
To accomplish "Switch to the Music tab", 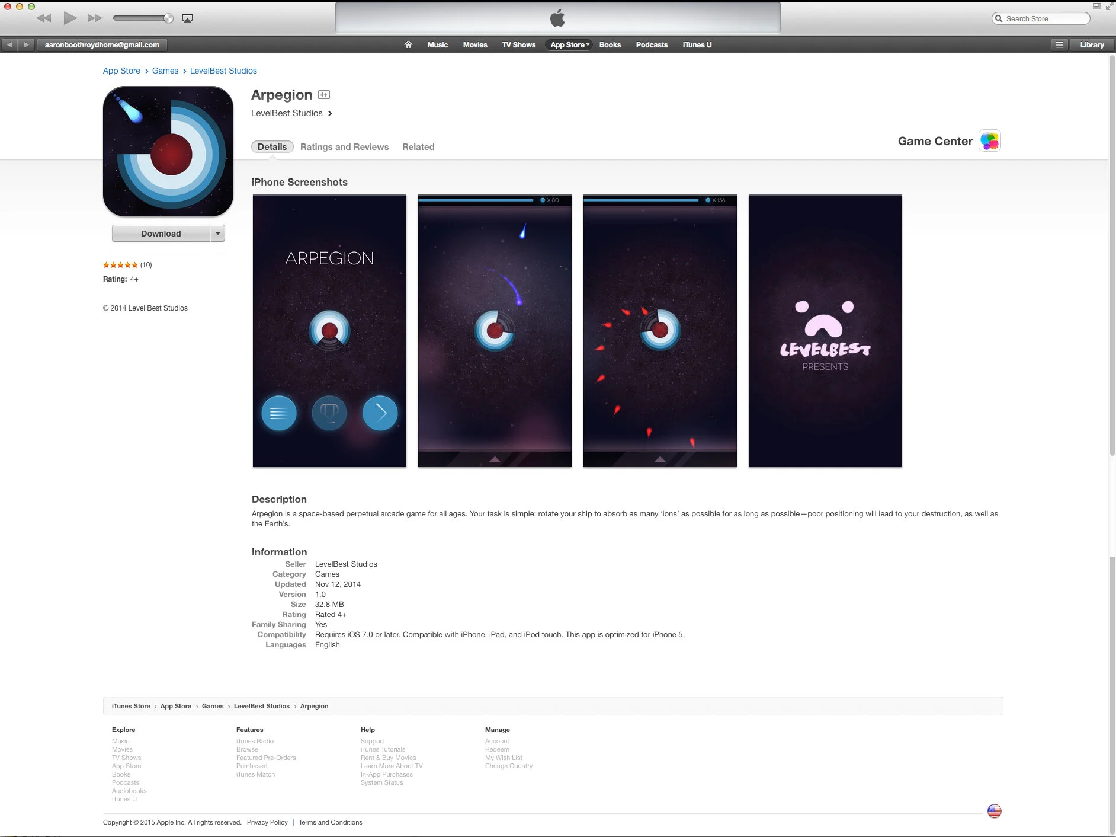I will (x=438, y=45).
